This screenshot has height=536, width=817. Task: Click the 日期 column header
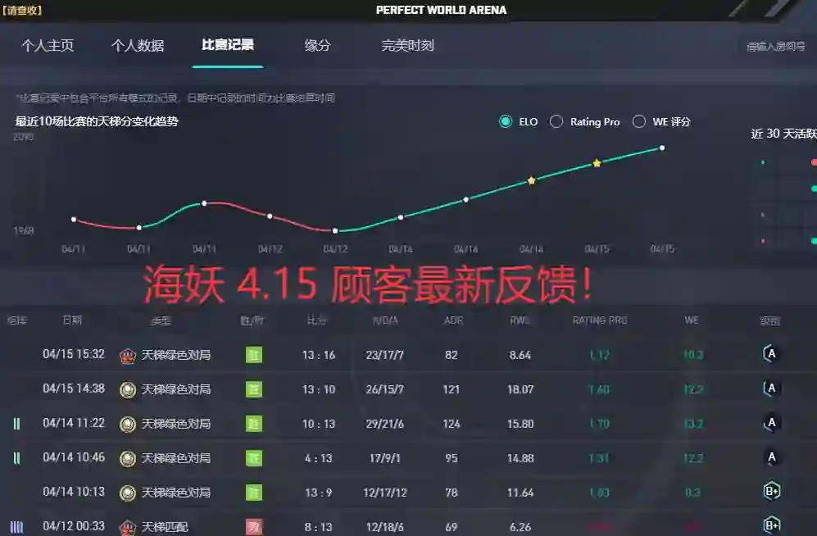[x=72, y=320]
